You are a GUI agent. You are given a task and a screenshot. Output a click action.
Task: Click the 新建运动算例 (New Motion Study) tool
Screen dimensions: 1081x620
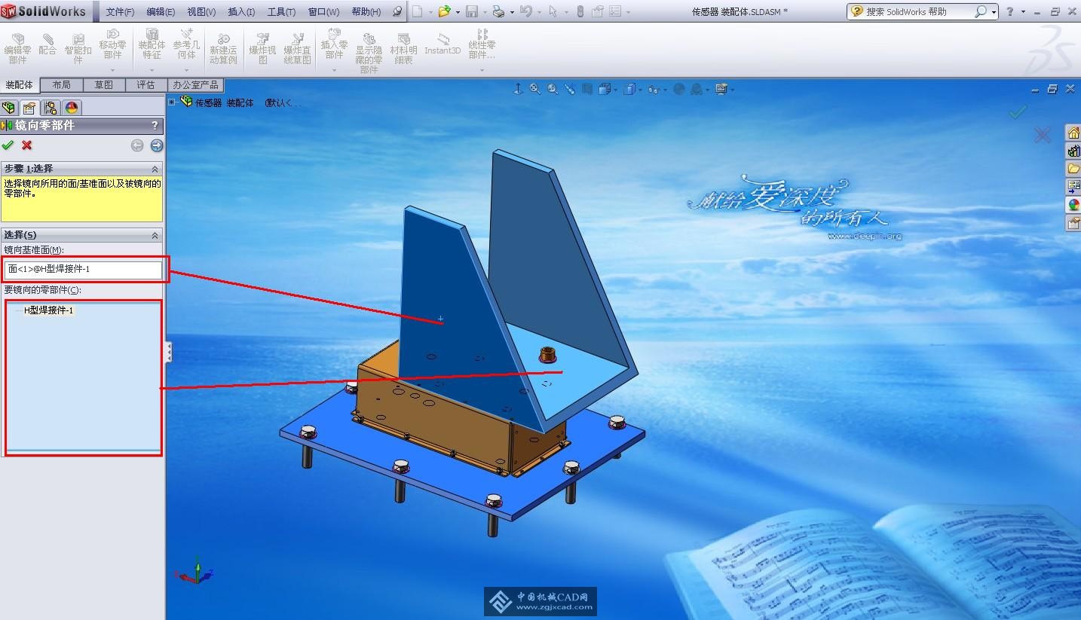[x=223, y=49]
